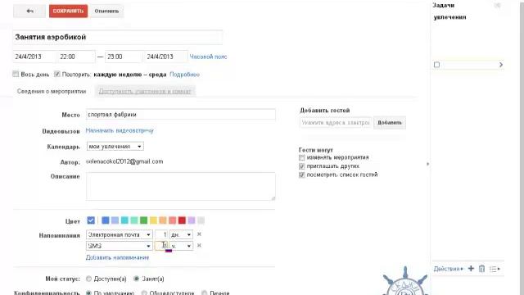
Task: Open SMS reminder type dropdown
Action: (x=120, y=246)
